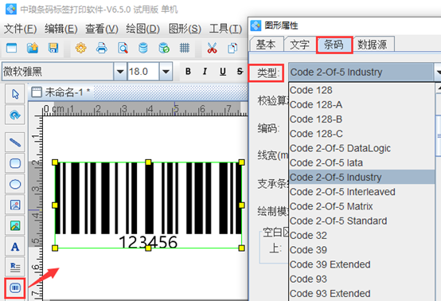Viewport: 441px width, 301px height.
Task: Cut selection with the scissors icon
Action: pos(212,48)
